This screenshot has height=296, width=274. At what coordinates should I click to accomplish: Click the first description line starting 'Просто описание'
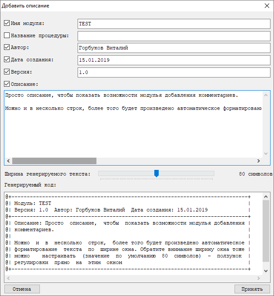click(x=121, y=95)
